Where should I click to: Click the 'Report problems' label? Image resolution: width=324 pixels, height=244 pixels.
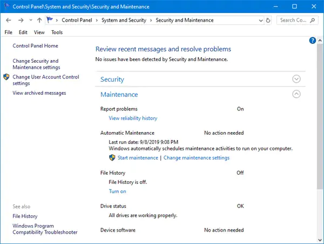click(x=119, y=109)
